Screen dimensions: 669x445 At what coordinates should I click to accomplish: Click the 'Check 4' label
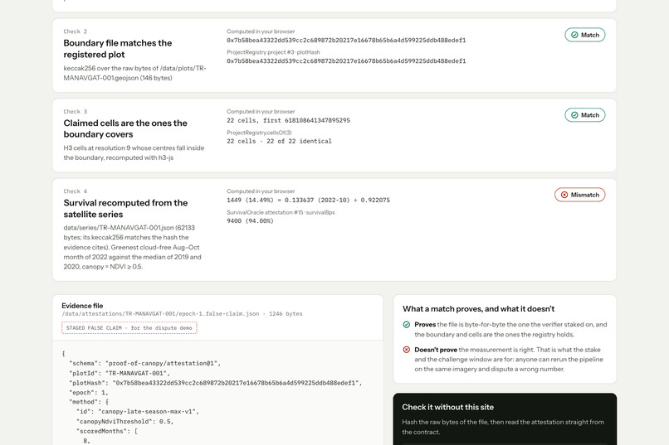point(75,191)
